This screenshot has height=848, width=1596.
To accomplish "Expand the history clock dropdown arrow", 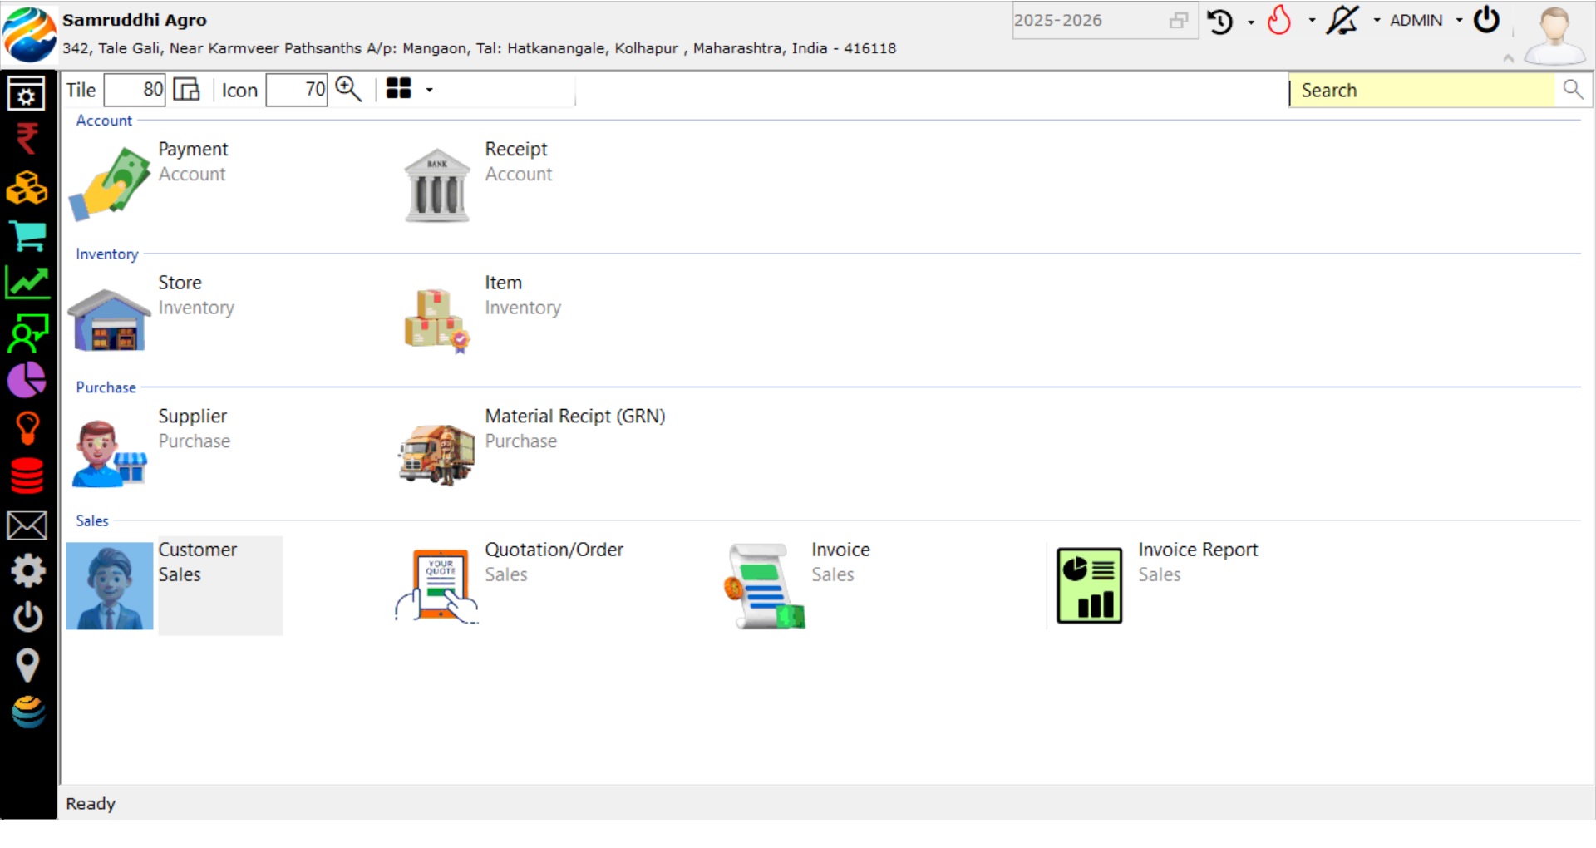I will [x=1251, y=22].
